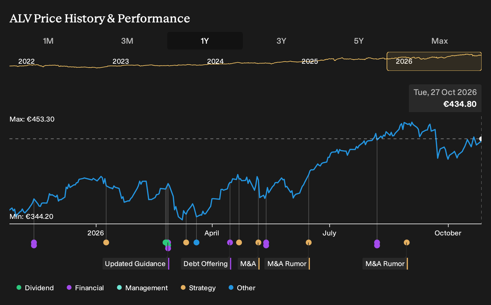491x305 pixels.
Task: Click orange strategy marker left of blue marker
Action: [186, 242]
